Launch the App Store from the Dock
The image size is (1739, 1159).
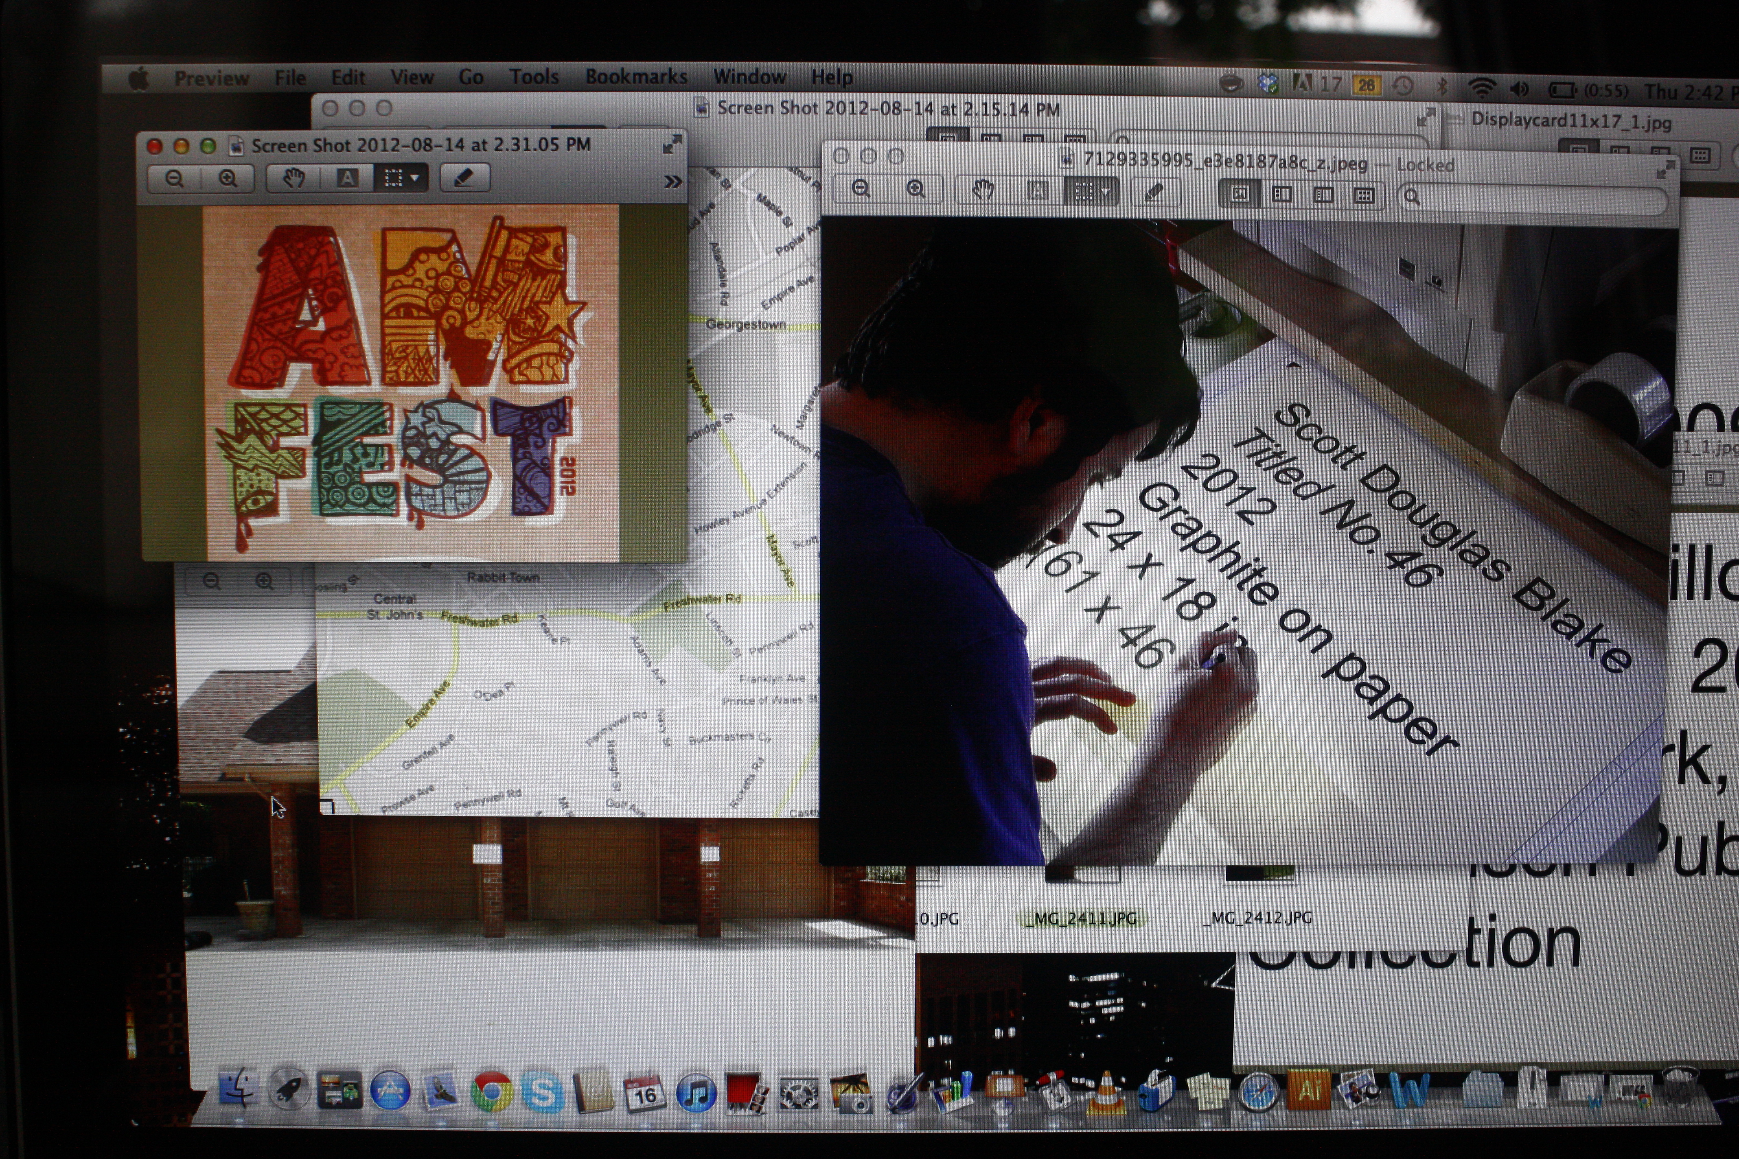(390, 1090)
